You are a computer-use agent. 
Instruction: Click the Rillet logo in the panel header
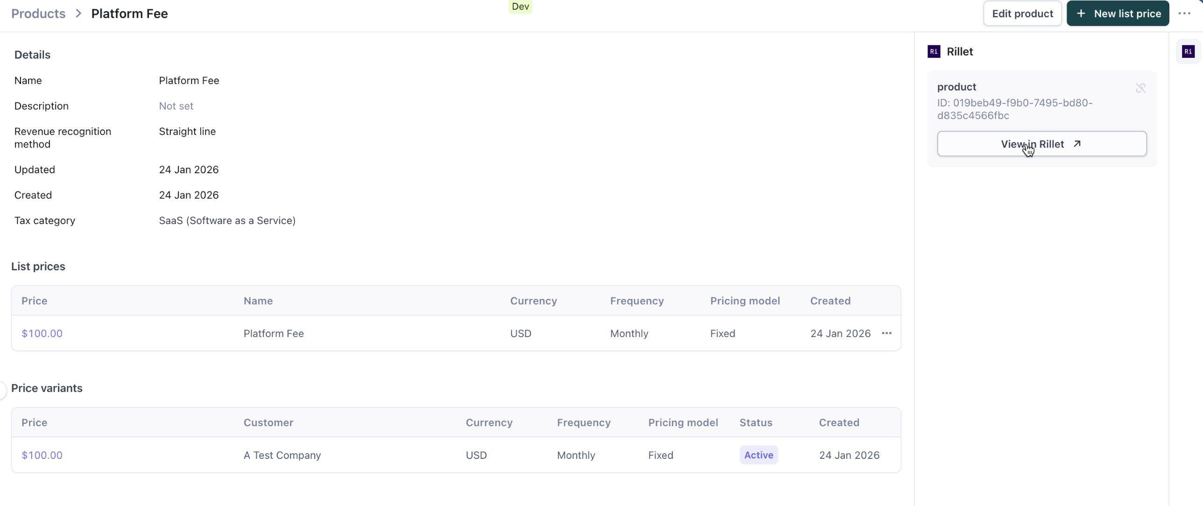[934, 51]
